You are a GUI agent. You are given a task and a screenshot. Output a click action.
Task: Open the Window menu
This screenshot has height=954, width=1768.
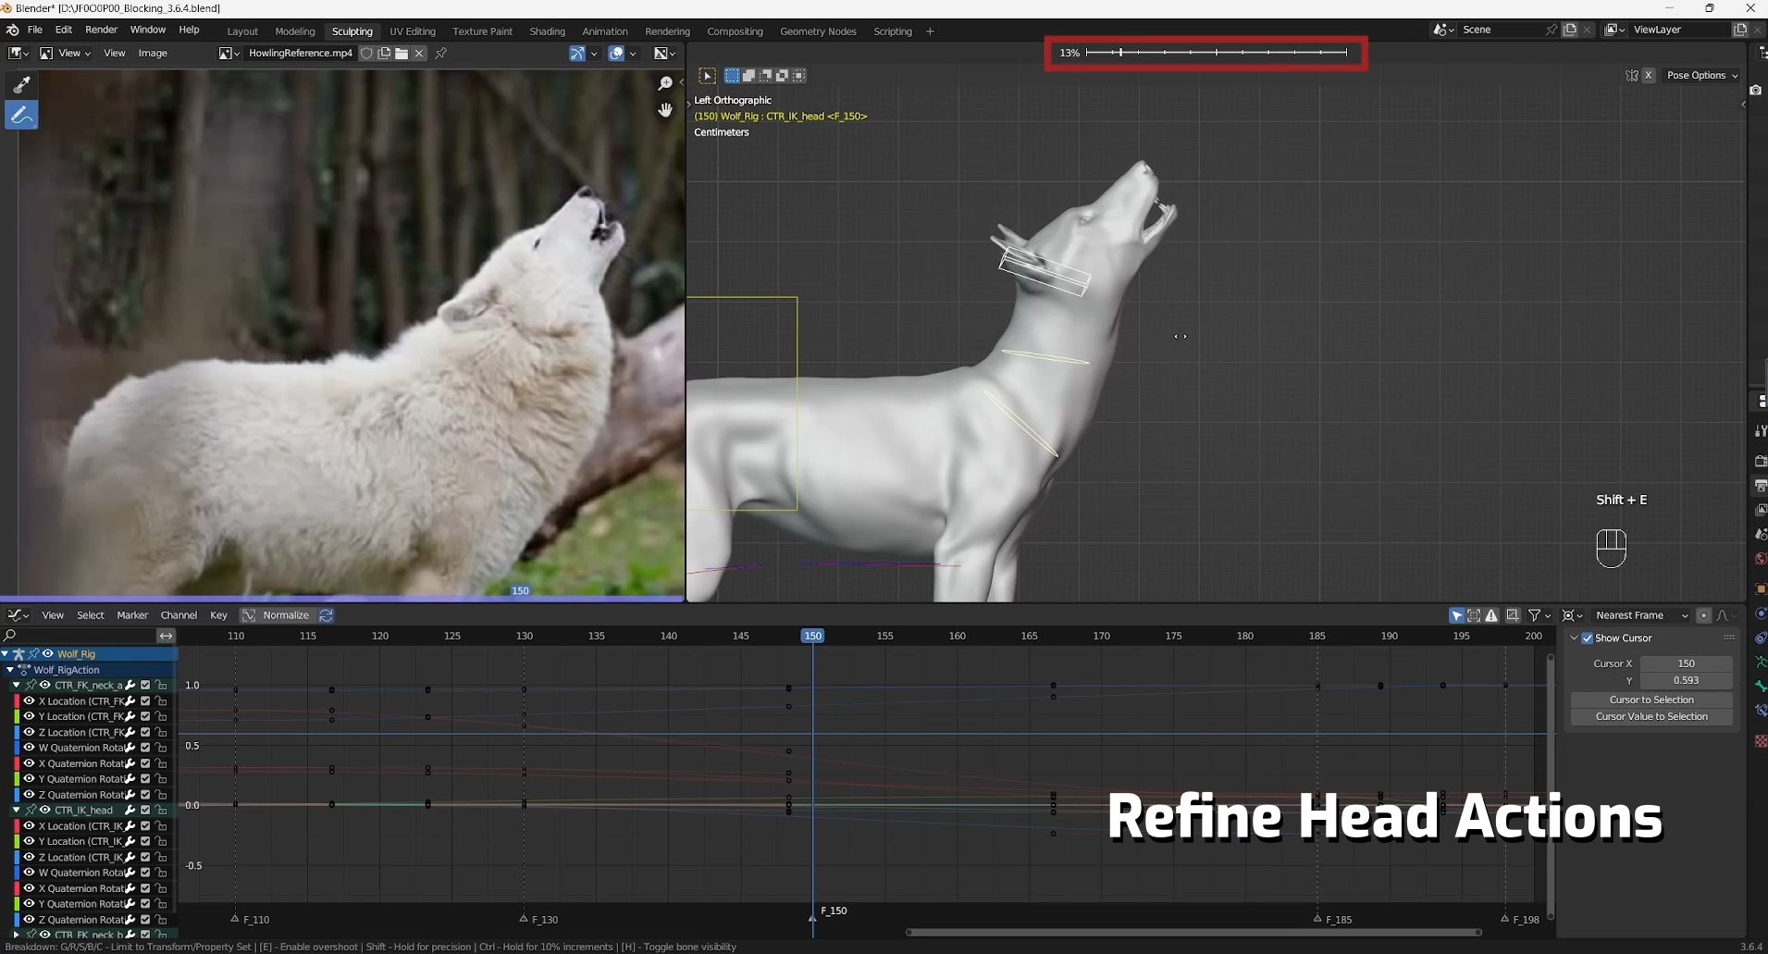coord(148,31)
